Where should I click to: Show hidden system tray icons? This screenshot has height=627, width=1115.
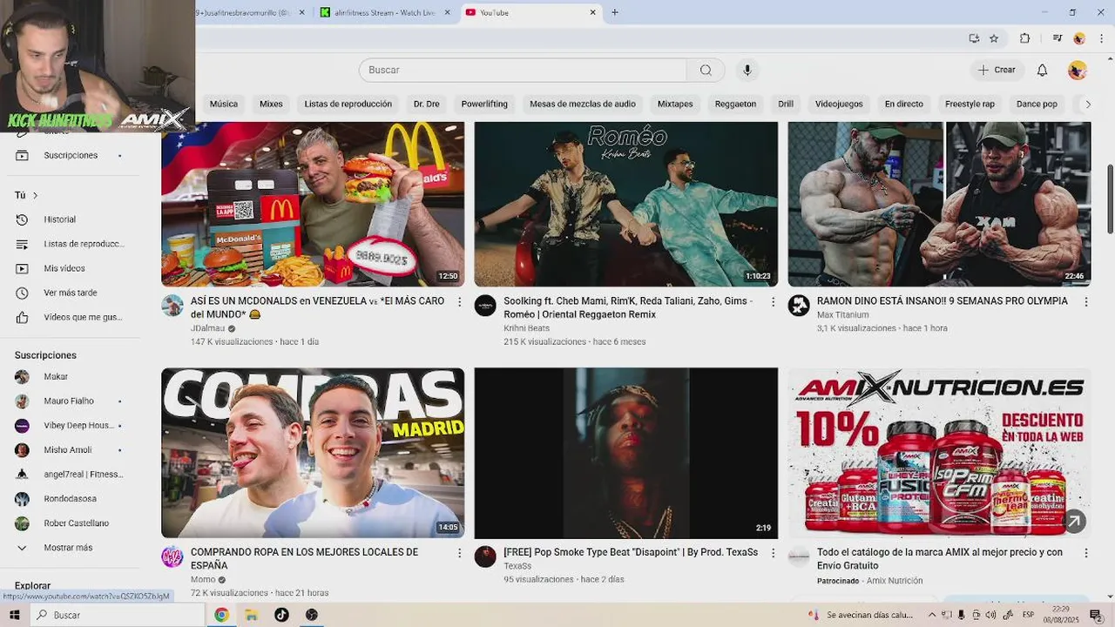pyautogui.click(x=931, y=615)
